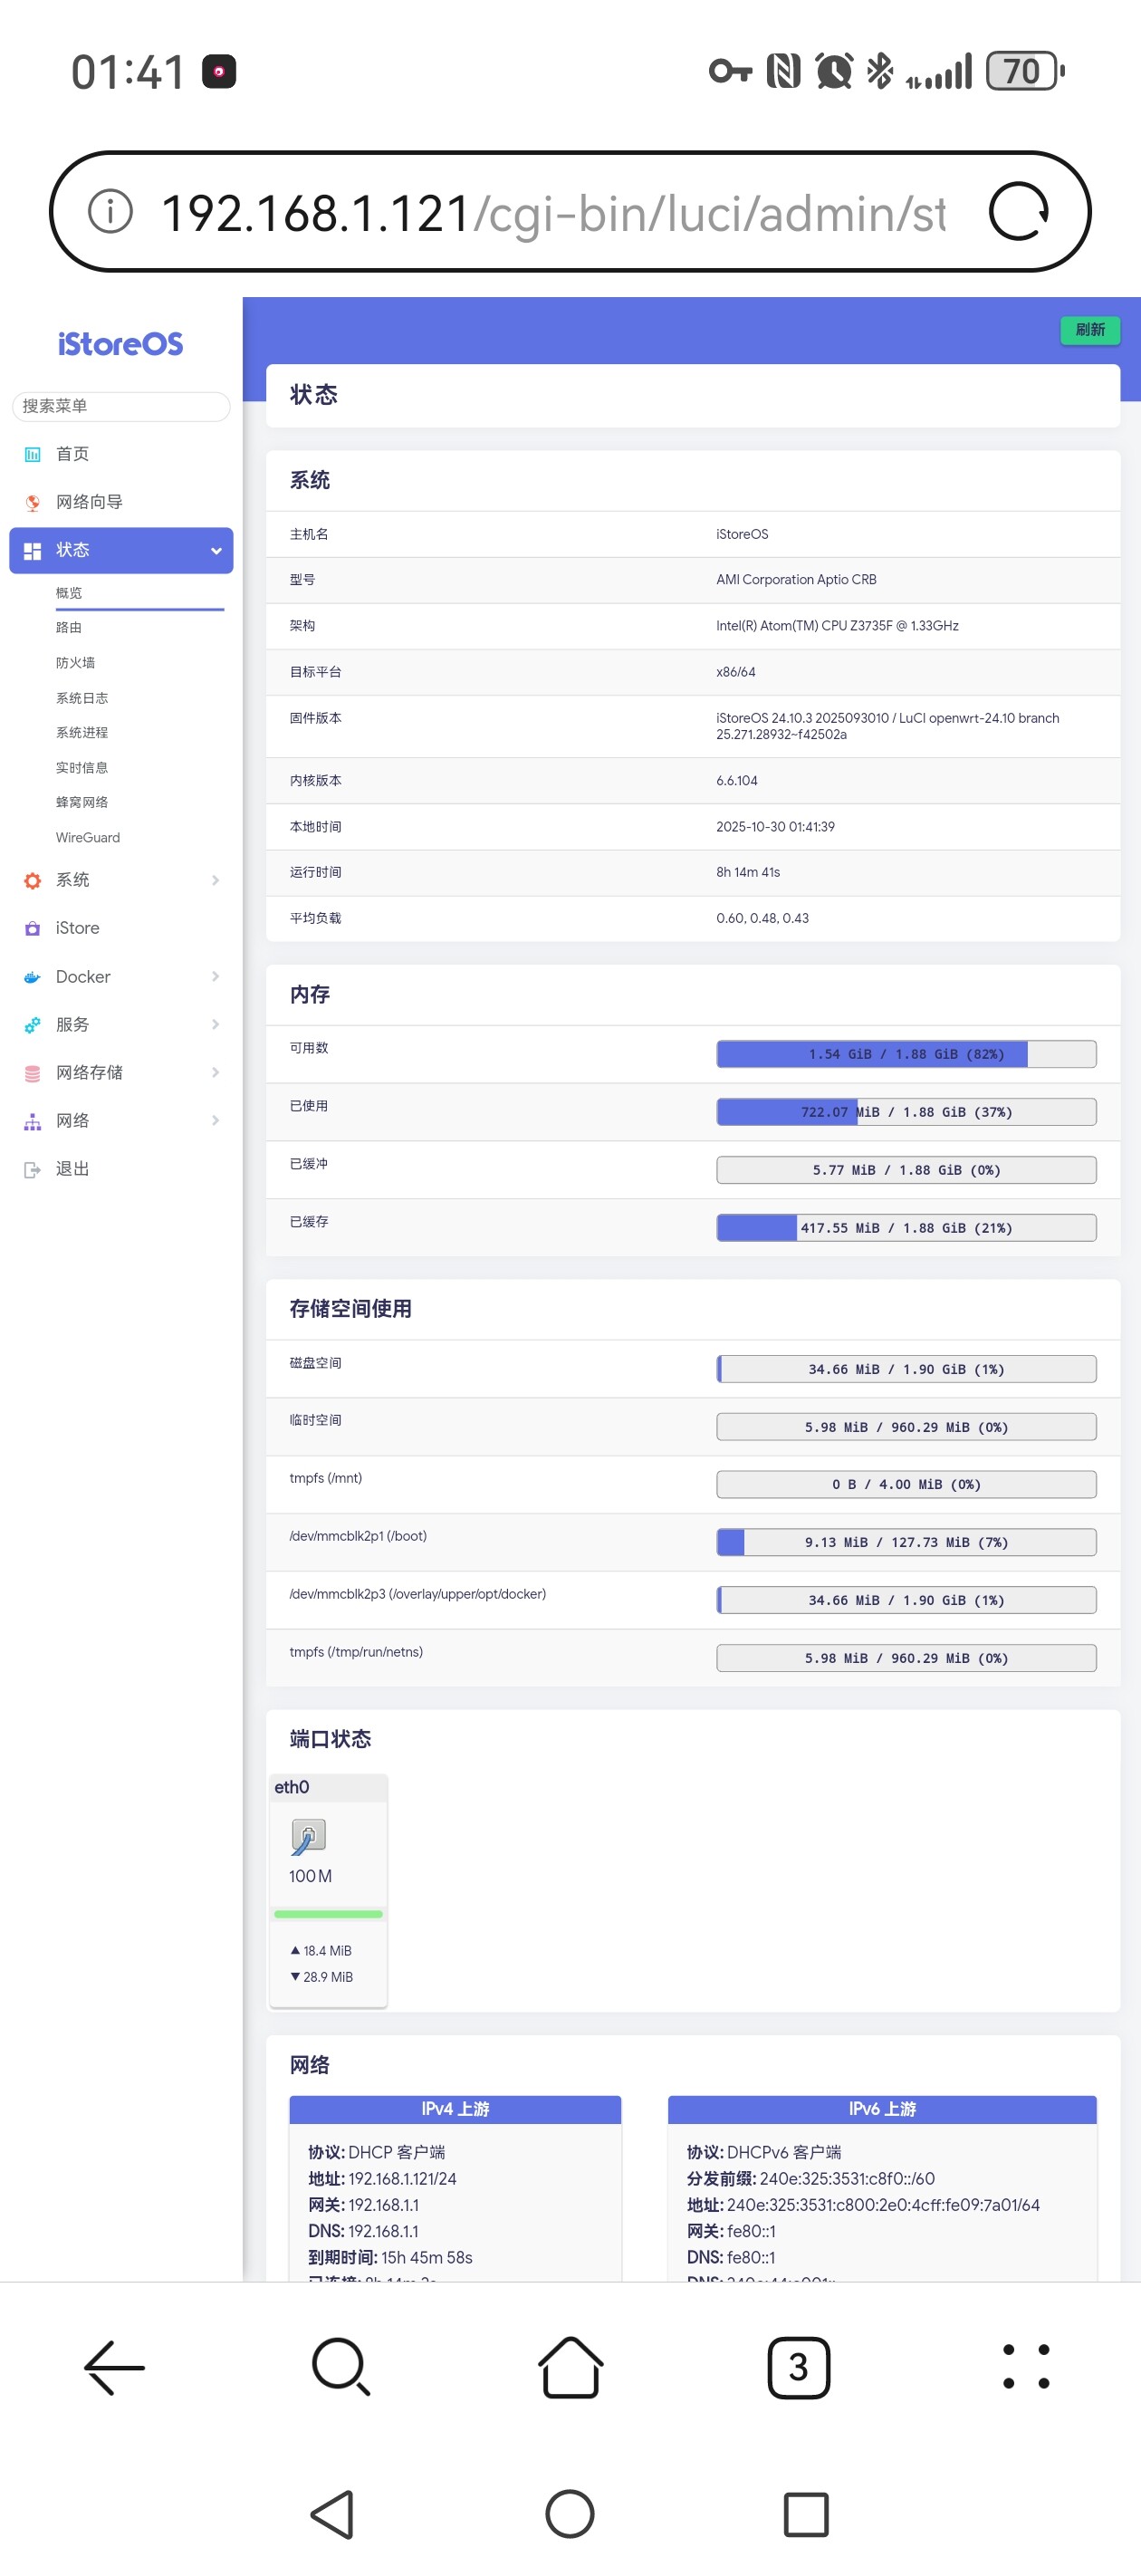Tap the browser home icon
This screenshot has width=1141, height=2576.
coord(570,2367)
